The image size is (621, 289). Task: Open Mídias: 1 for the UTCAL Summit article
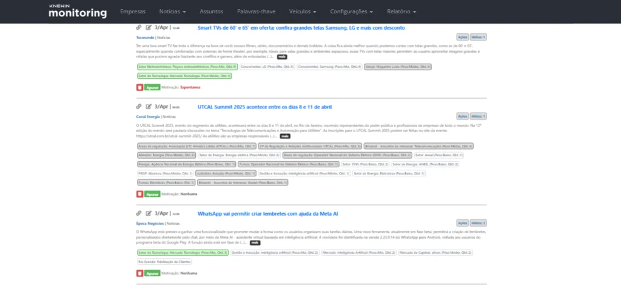point(478,116)
